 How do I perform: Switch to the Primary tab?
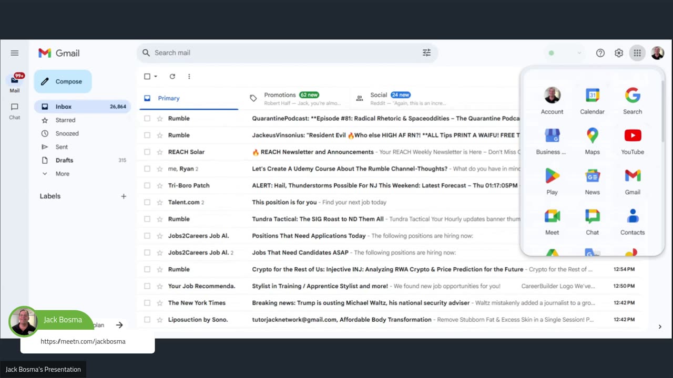click(189, 98)
